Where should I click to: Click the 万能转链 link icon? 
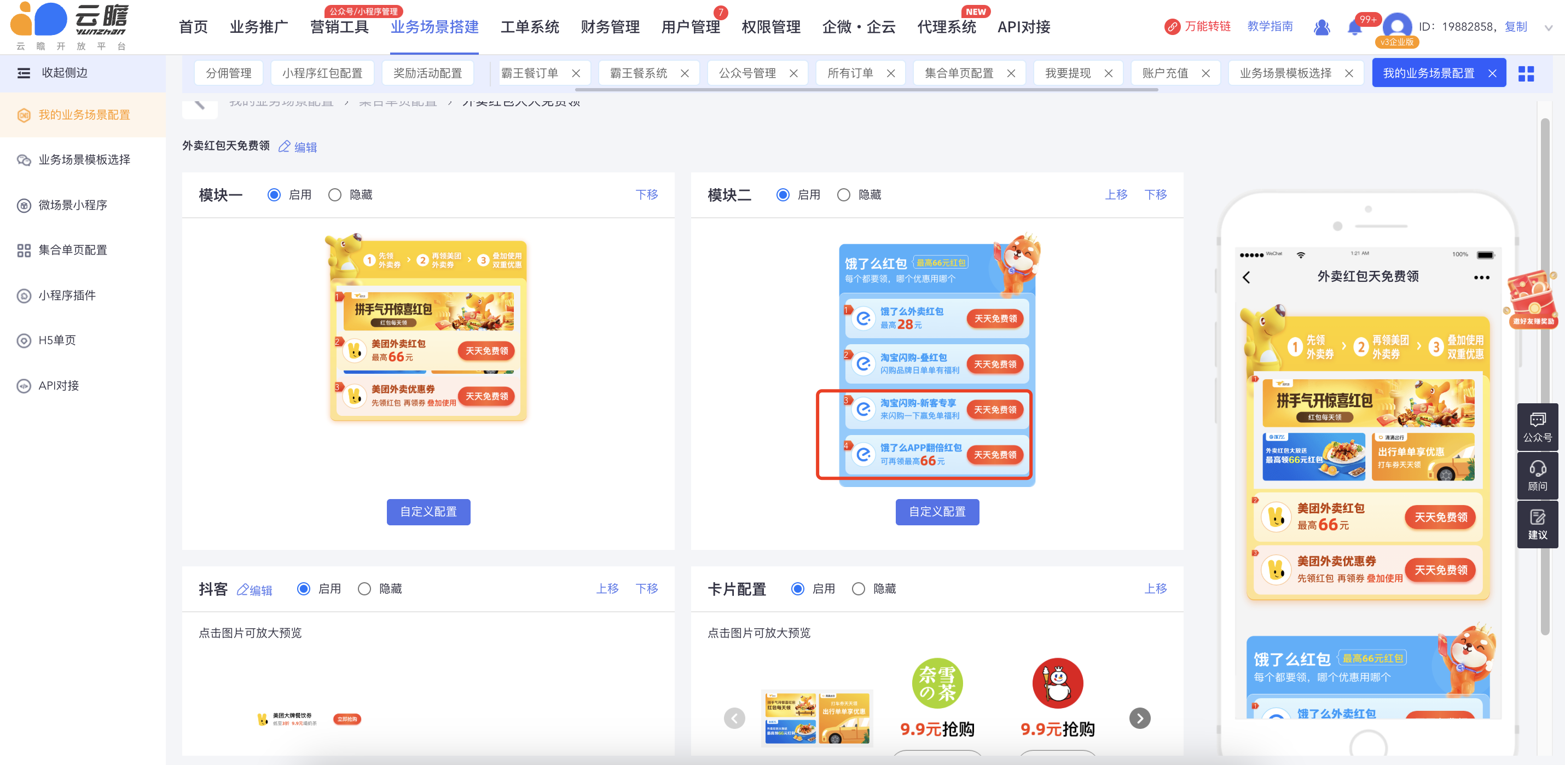pyautogui.click(x=1172, y=27)
